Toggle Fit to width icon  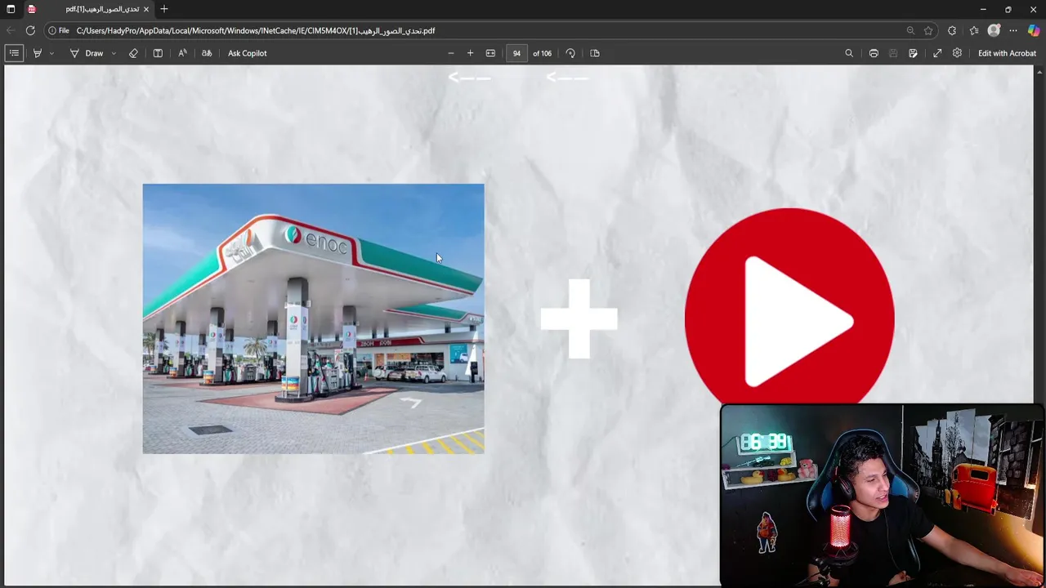[x=490, y=53]
